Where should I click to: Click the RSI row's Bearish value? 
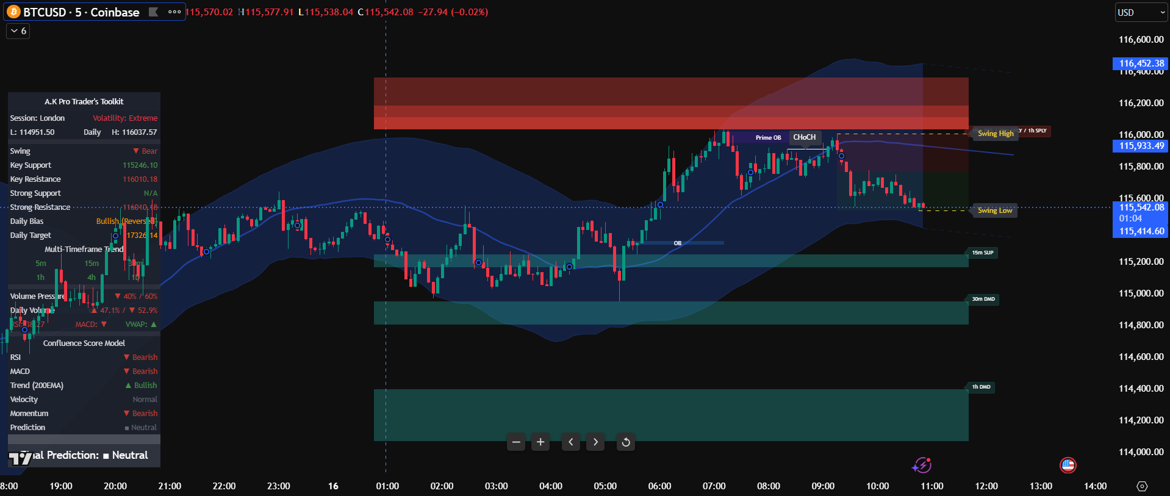(x=140, y=358)
